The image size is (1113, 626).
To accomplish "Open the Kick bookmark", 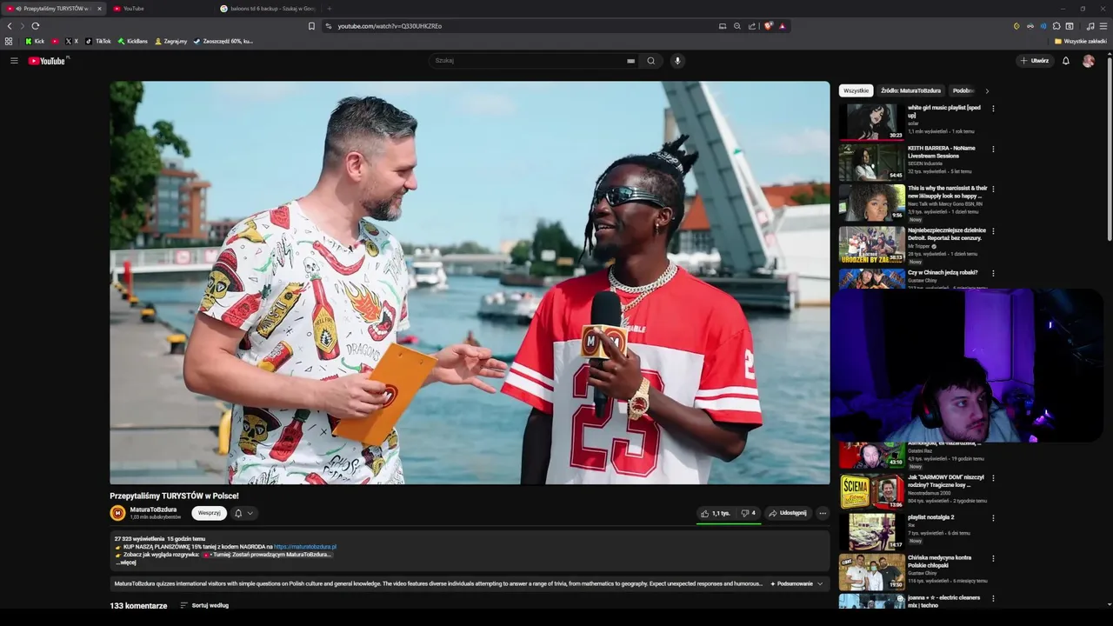I will [x=35, y=41].
